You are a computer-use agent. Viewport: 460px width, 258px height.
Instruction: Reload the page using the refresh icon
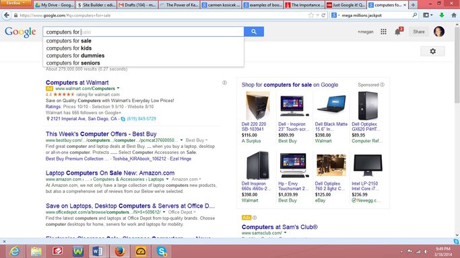click(x=323, y=15)
